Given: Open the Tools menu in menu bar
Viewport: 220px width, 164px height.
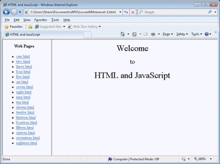Looking at the screenshot, I should (x=55, y=20).
